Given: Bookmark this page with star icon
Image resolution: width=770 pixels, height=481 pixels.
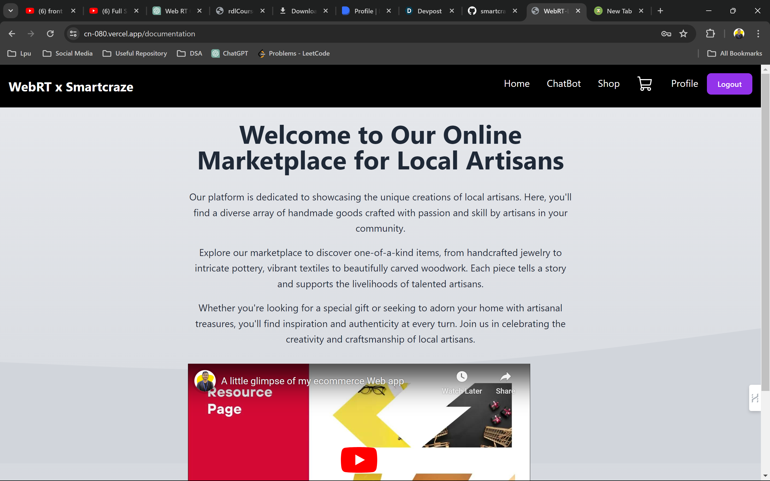Looking at the screenshot, I should click(683, 34).
